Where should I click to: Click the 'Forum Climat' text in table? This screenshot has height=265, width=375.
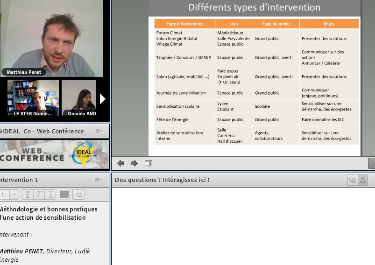[x=169, y=33]
